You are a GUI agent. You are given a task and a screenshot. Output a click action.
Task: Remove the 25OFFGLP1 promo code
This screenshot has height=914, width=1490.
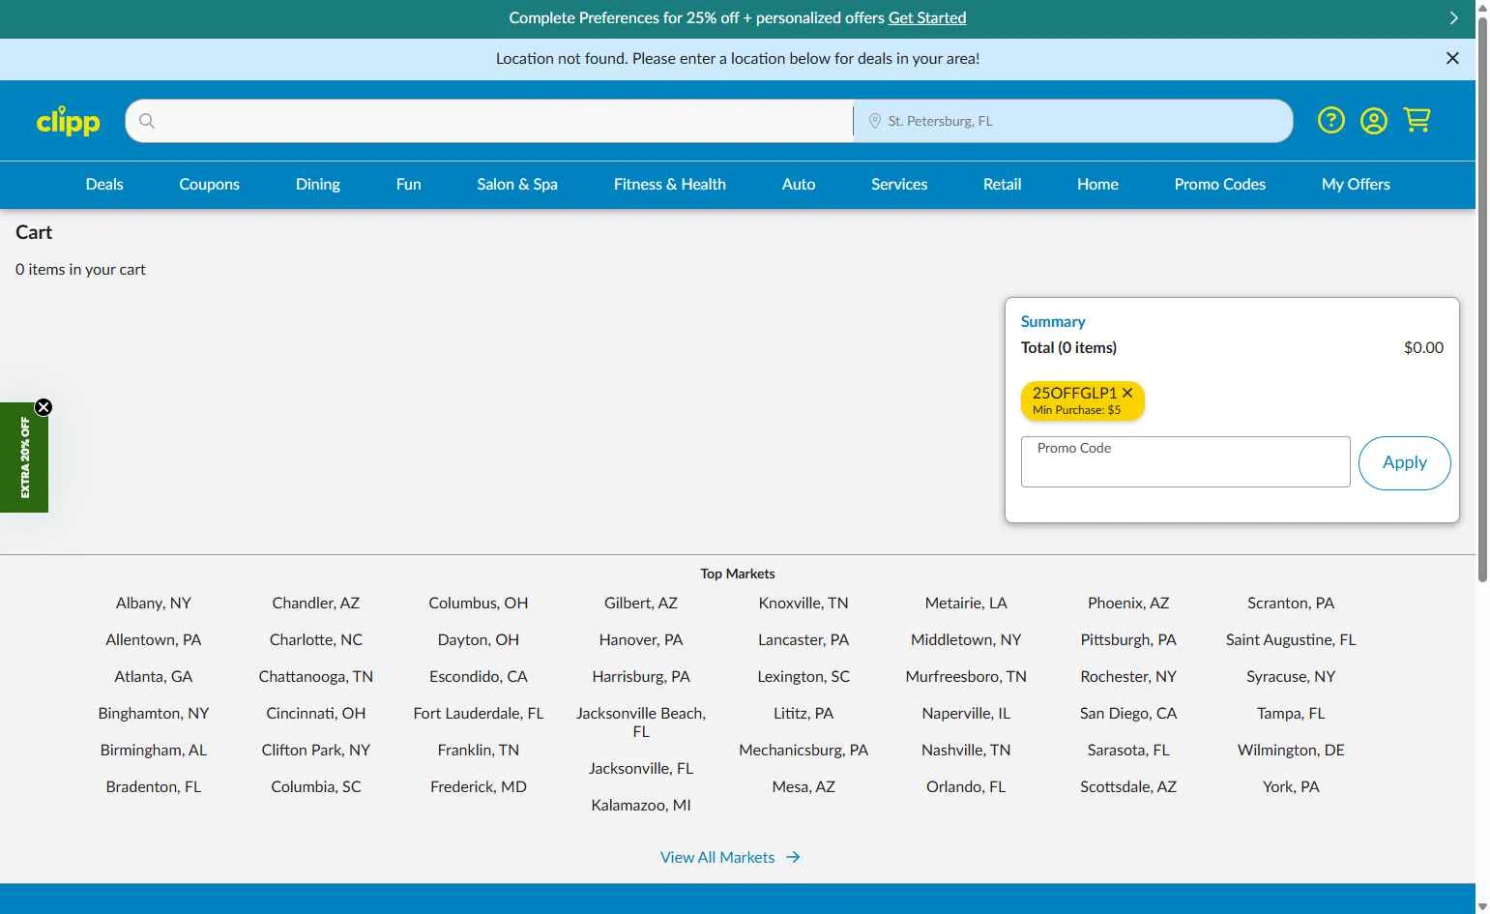click(x=1127, y=393)
